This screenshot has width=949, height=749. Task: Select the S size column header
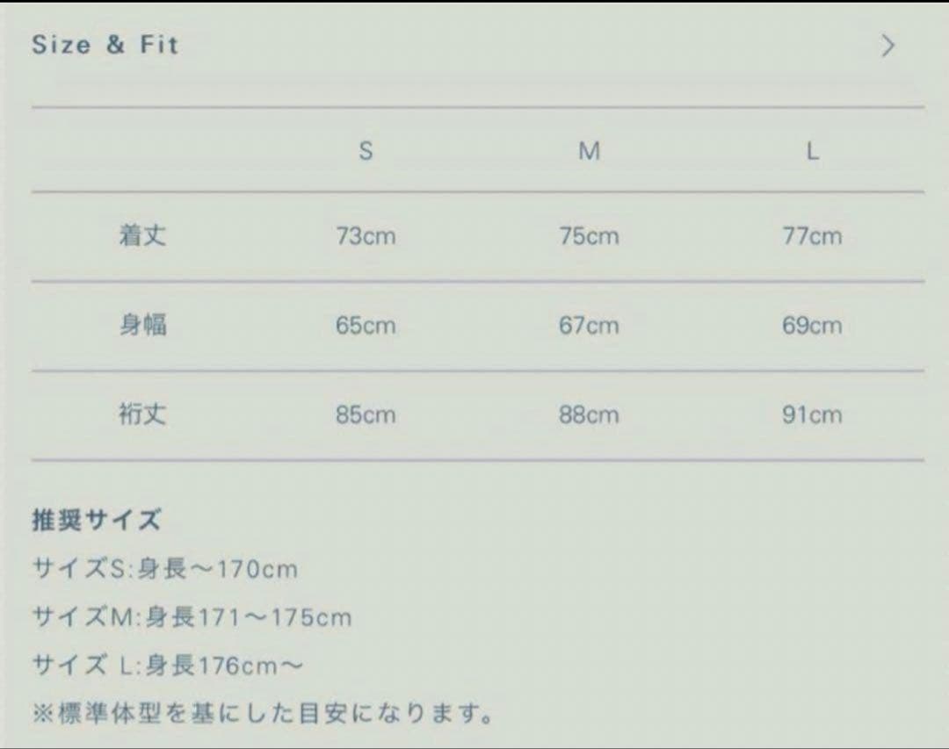pyautogui.click(x=366, y=151)
